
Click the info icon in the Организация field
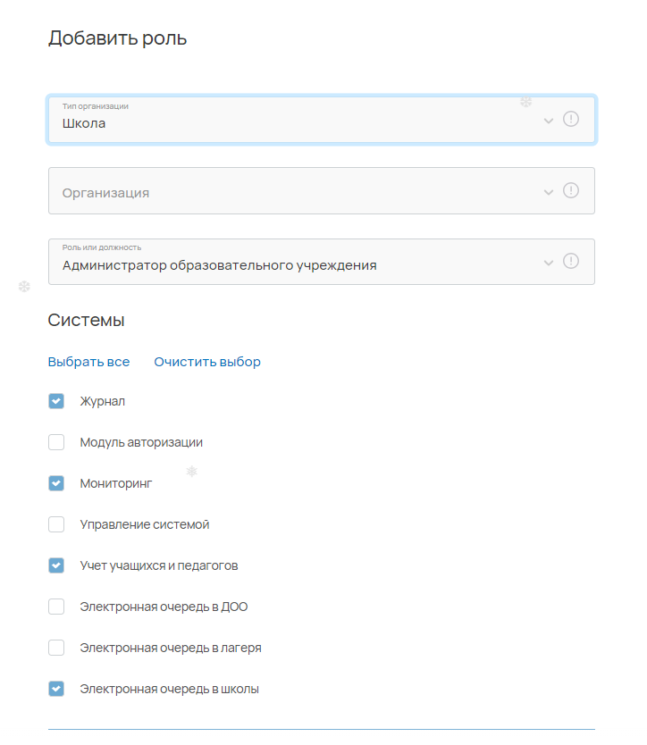tap(570, 190)
